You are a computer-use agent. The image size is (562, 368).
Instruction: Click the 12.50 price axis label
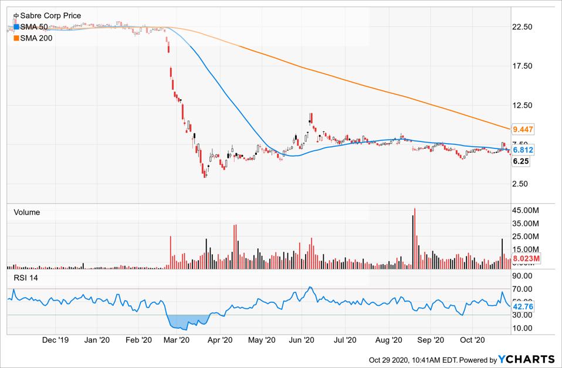pyautogui.click(x=522, y=106)
